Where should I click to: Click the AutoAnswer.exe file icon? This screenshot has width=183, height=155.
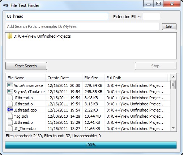click(x=10, y=85)
